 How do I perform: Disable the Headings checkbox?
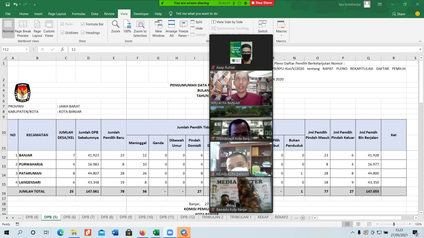[x=83, y=33]
